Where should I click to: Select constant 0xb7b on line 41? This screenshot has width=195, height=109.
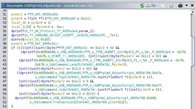pos(41,56)
